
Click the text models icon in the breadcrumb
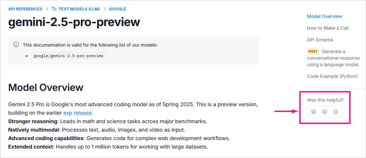(54, 9)
